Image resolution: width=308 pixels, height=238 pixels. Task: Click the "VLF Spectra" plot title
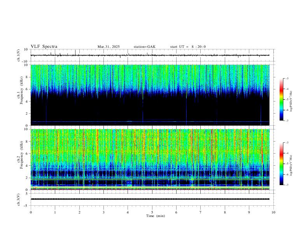click(x=44, y=47)
